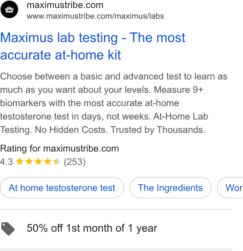
Task: Click the 'Trusted by Thousands' phrase
Action: [181, 130]
